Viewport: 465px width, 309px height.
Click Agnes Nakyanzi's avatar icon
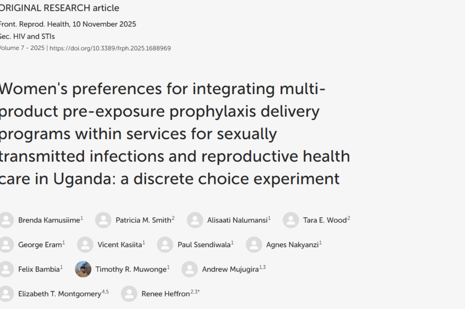254,244
